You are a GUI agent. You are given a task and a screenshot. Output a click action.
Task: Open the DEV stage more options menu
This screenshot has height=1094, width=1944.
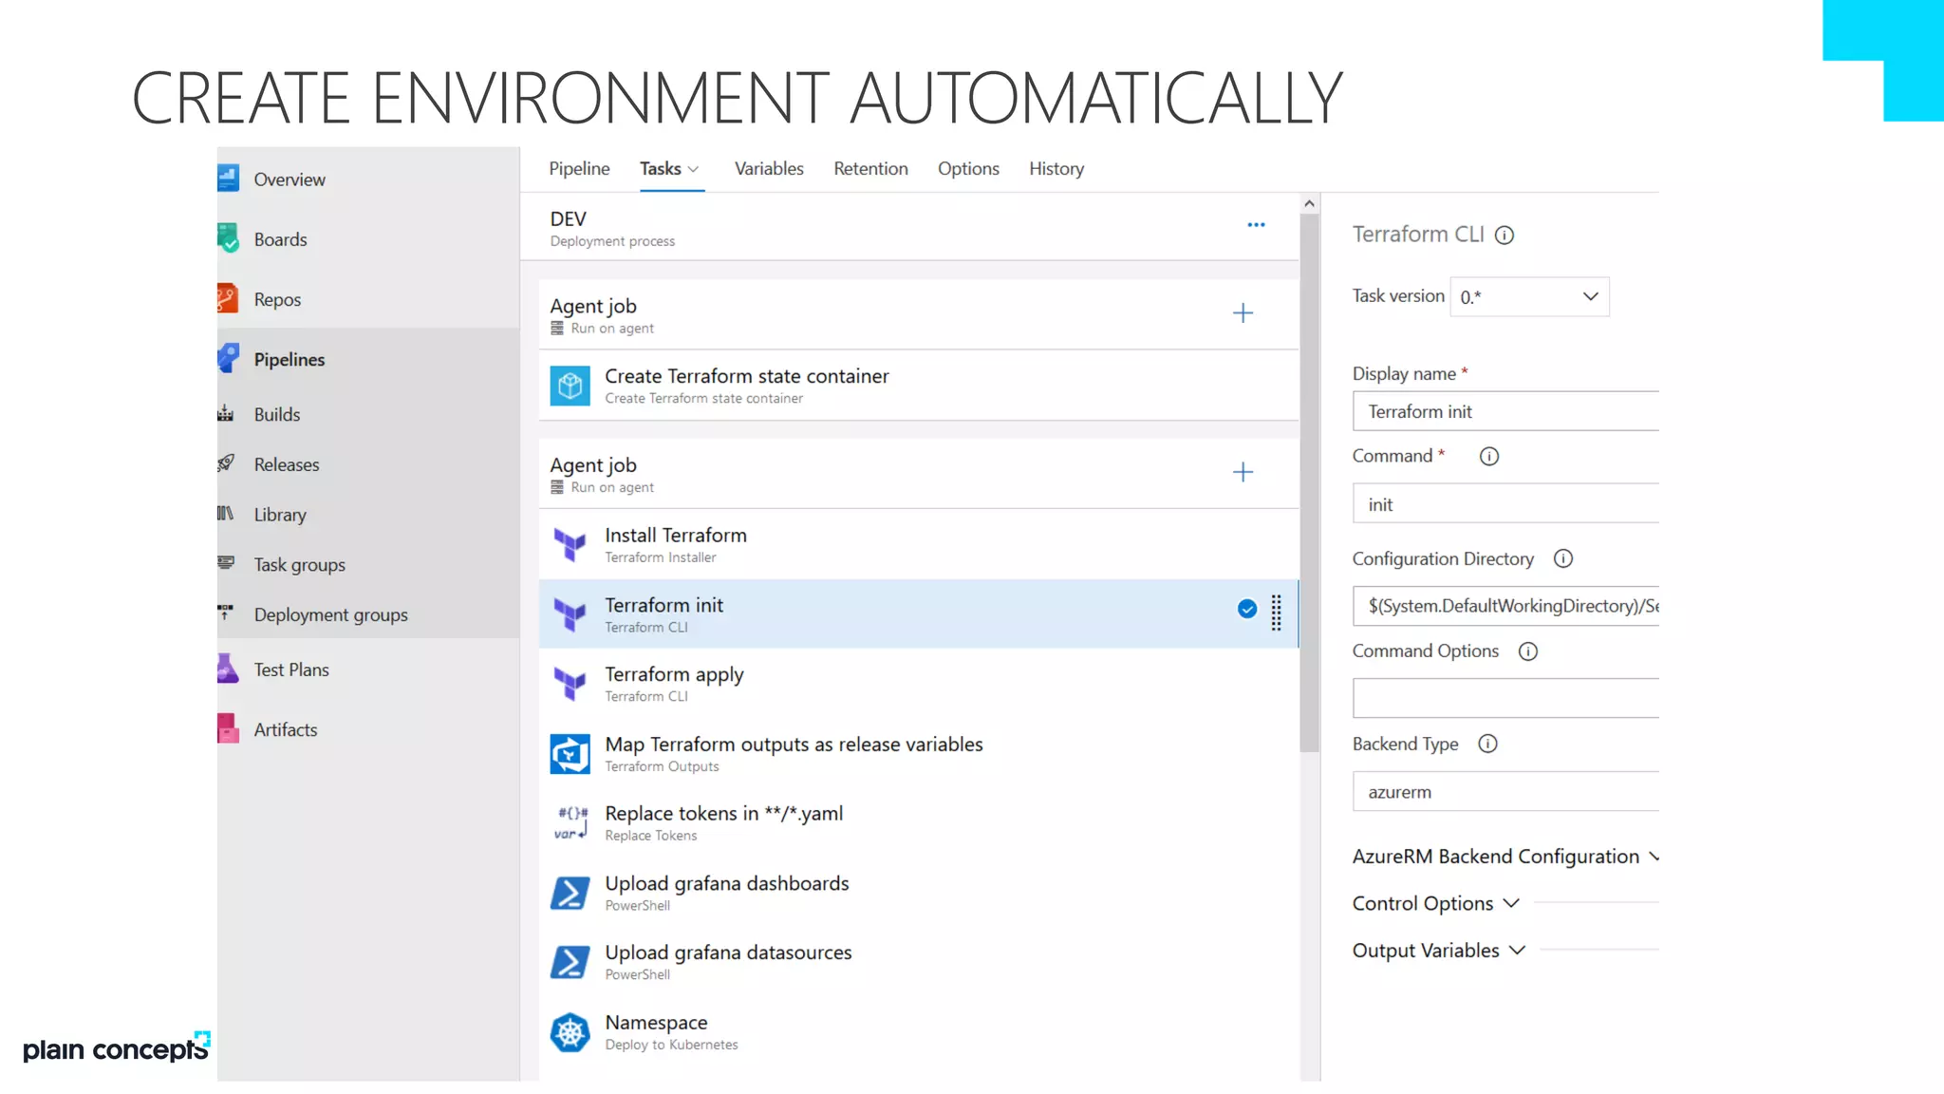1256,225
